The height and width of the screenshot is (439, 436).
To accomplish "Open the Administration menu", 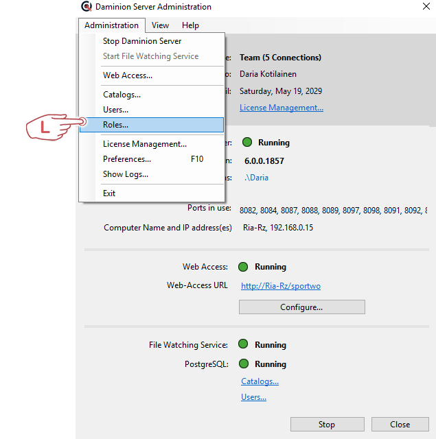I will 111,25.
